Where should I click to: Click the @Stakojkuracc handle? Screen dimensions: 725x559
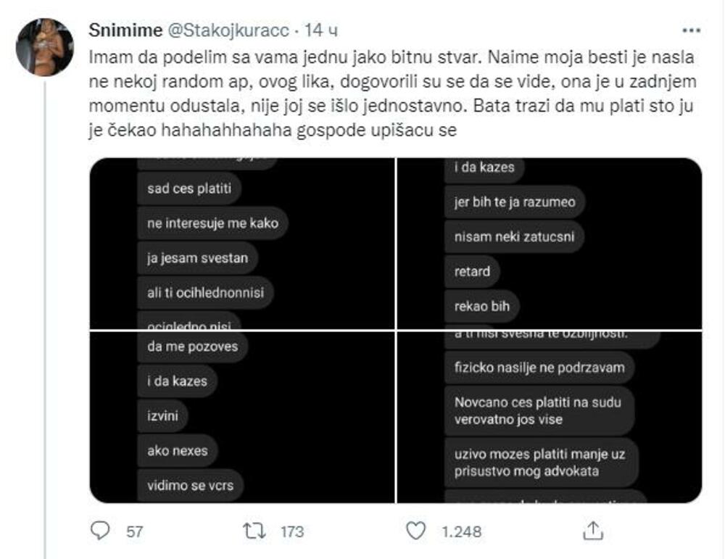[229, 31]
